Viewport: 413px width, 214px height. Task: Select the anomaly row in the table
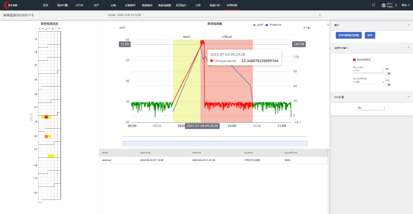213,160
